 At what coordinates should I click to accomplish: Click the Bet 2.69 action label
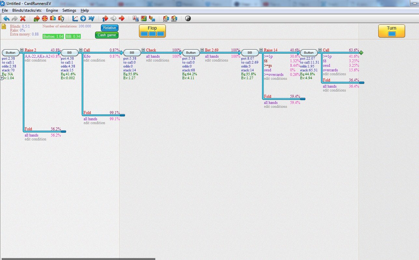(212, 50)
